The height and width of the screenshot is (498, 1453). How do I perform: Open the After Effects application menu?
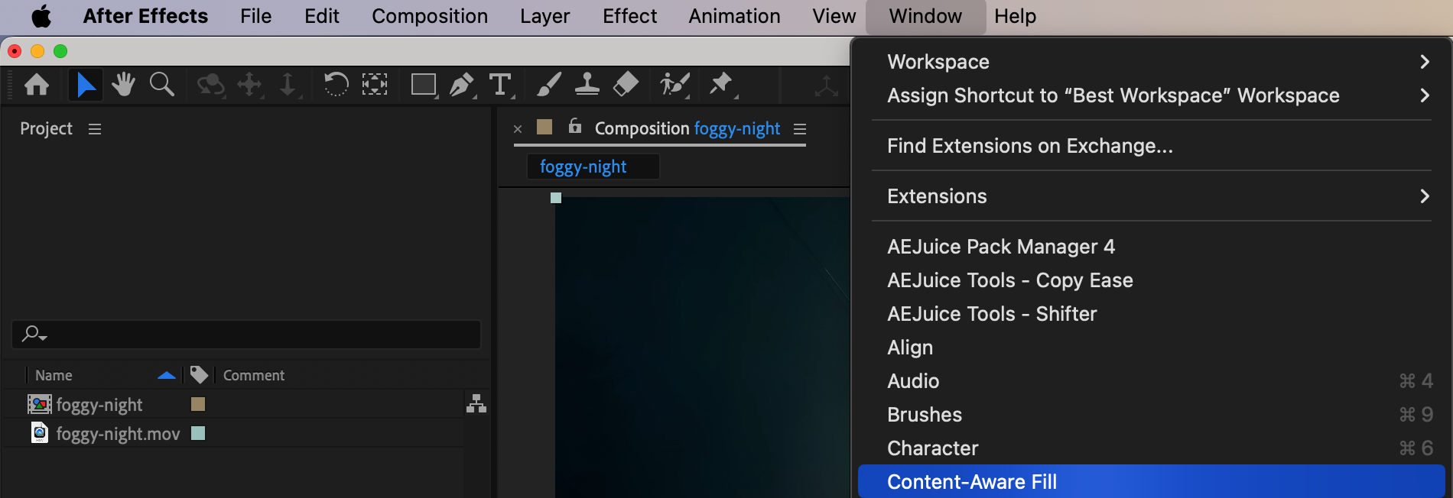(145, 16)
